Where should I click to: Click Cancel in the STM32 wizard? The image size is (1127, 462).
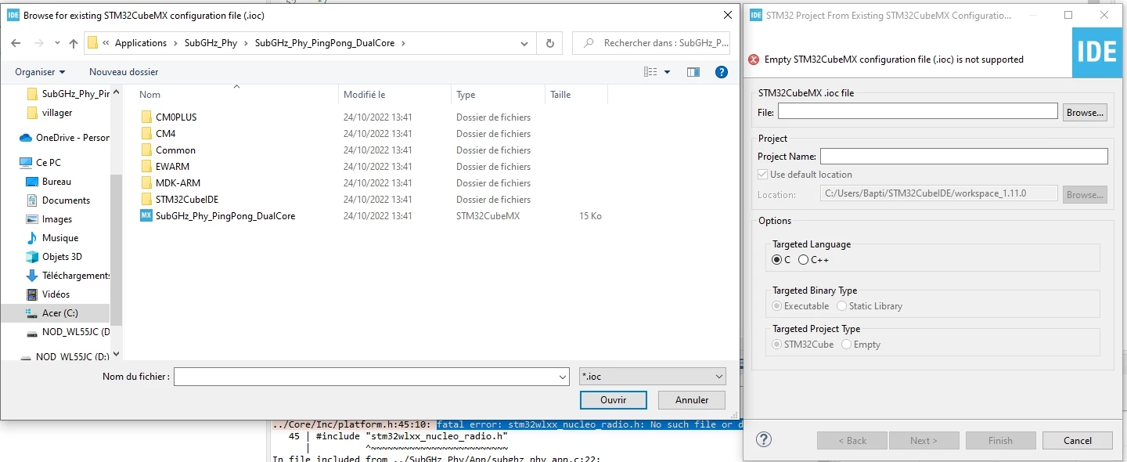1078,440
